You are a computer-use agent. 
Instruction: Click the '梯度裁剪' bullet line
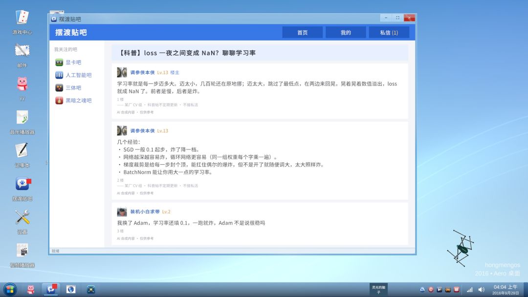point(221,165)
